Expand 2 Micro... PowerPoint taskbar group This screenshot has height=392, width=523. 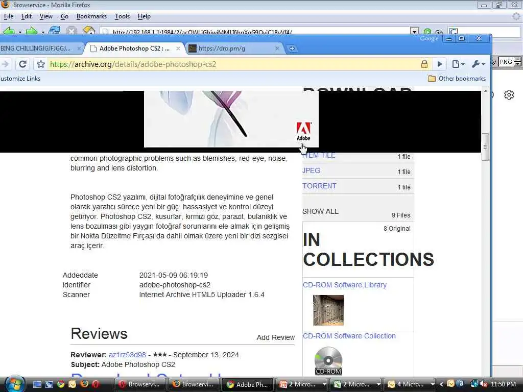pyautogui.click(x=302, y=384)
